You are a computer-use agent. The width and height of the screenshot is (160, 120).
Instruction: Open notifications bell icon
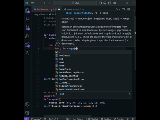point(133,119)
